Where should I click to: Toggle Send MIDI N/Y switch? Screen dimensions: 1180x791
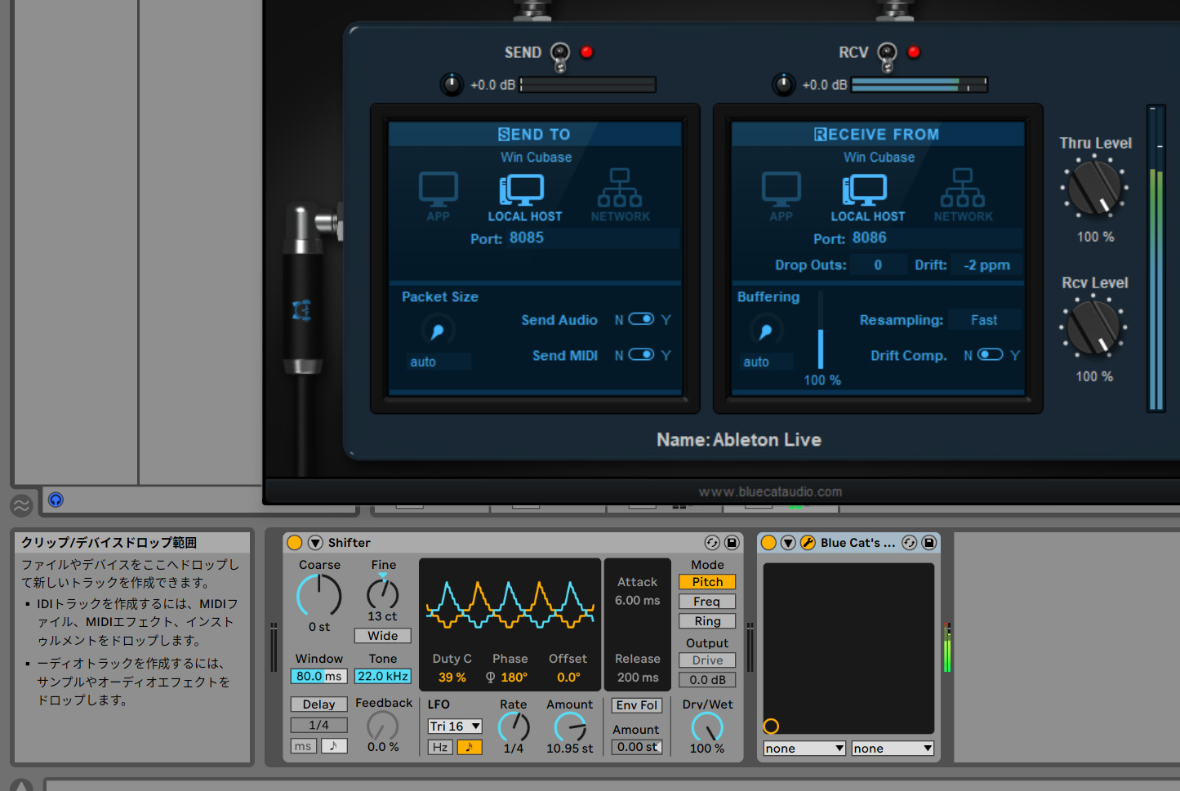tap(641, 354)
